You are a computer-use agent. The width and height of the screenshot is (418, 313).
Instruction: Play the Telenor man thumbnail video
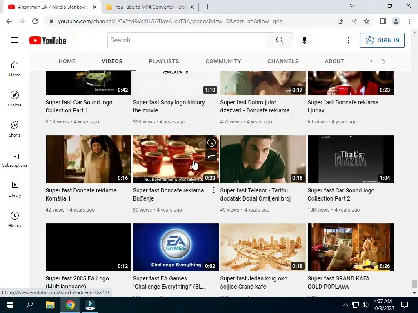coord(263,159)
